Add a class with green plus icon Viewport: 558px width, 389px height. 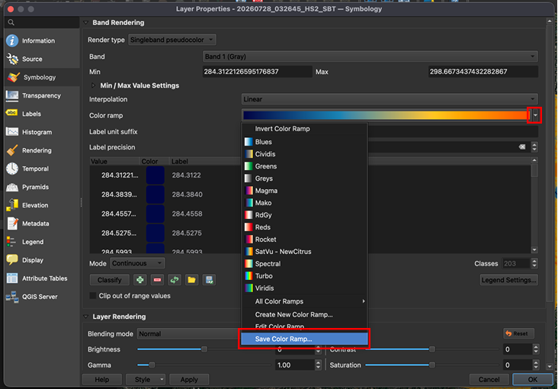tap(140, 280)
